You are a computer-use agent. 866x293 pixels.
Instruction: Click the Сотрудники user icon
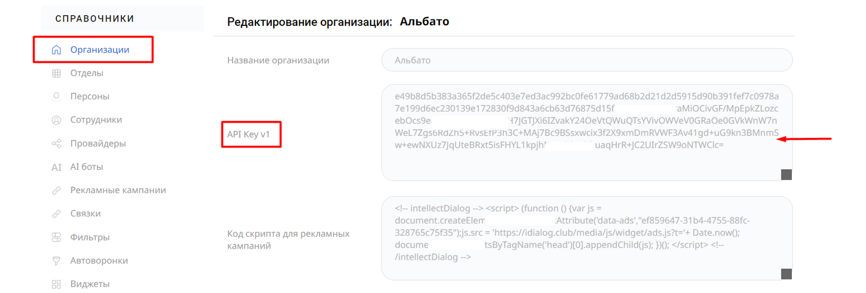(x=56, y=120)
